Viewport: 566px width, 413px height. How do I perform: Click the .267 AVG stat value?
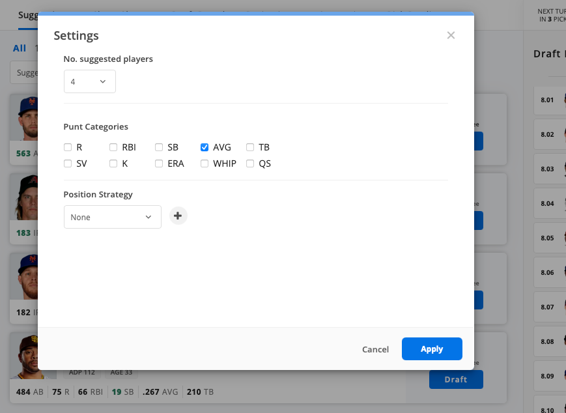click(x=160, y=392)
